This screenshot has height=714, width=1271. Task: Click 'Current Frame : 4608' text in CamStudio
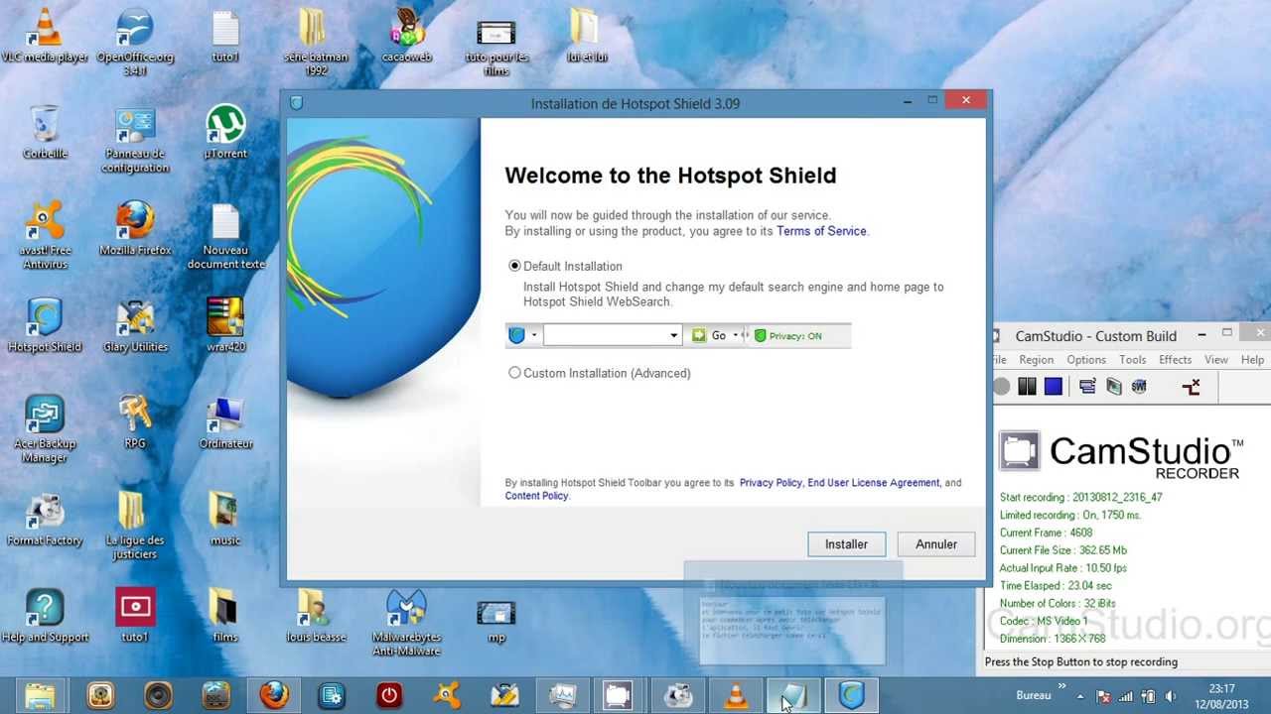(x=1046, y=533)
